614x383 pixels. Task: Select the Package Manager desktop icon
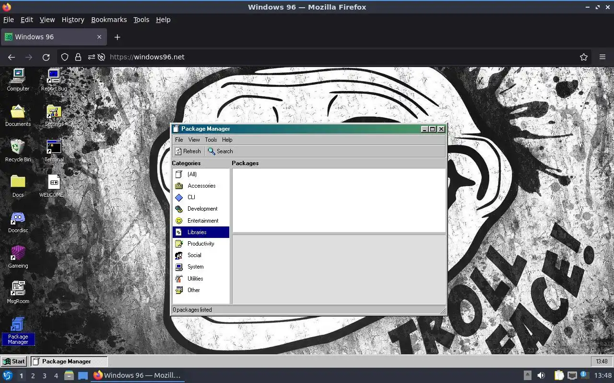pyautogui.click(x=18, y=331)
